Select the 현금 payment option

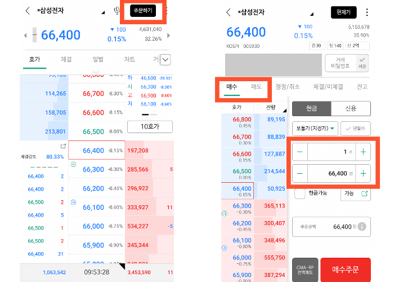(312, 108)
